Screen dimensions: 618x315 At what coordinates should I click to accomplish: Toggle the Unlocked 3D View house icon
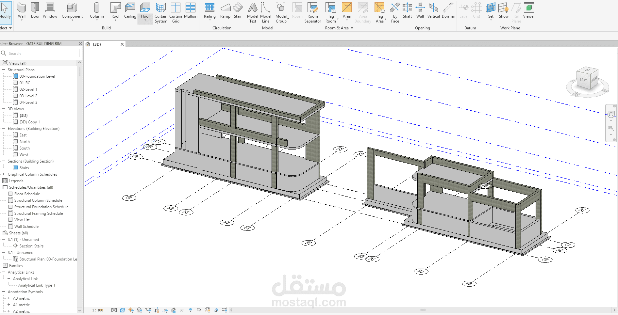click(174, 310)
